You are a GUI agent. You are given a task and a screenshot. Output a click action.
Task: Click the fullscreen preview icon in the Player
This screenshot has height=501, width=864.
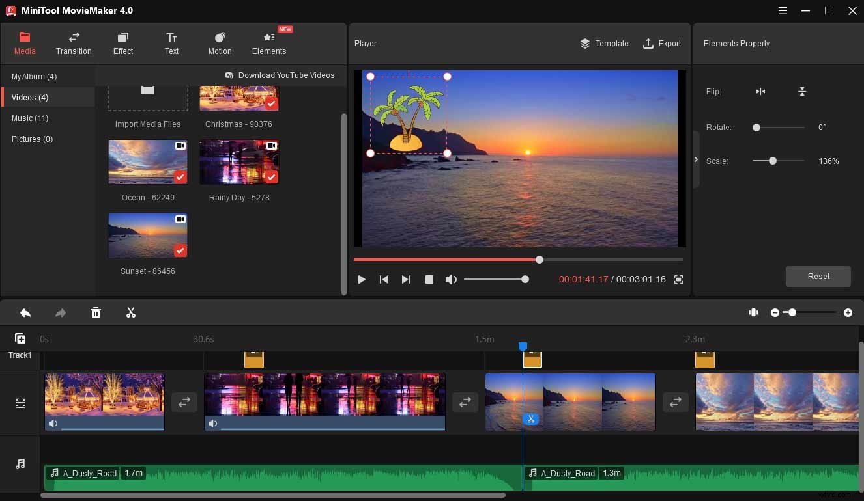click(678, 279)
